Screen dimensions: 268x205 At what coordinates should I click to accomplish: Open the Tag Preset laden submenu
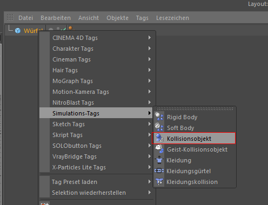point(96,182)
